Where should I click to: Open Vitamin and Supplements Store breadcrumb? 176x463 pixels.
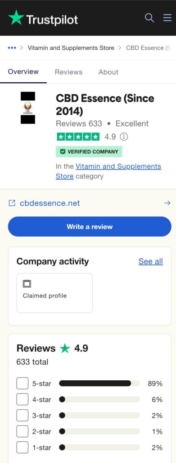pos(71,48)
